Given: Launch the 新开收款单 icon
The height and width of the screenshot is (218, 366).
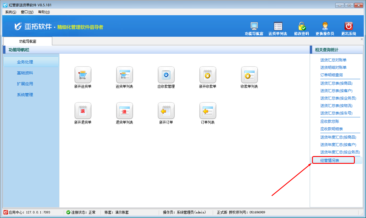Looking at the screenshot, I should point(208,75).
